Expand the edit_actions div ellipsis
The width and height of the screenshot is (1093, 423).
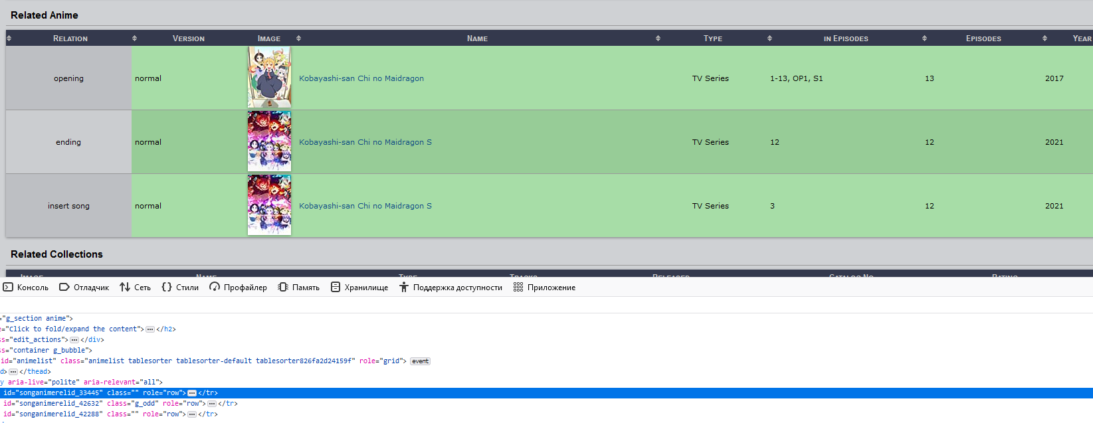74,340
